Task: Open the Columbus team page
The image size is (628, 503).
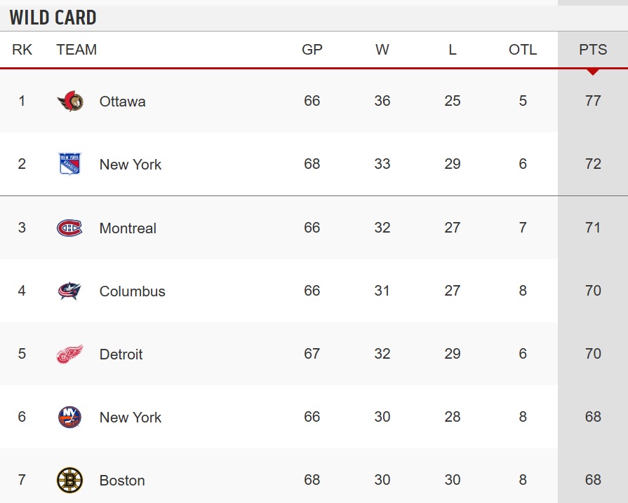Action: pos(132,291)
